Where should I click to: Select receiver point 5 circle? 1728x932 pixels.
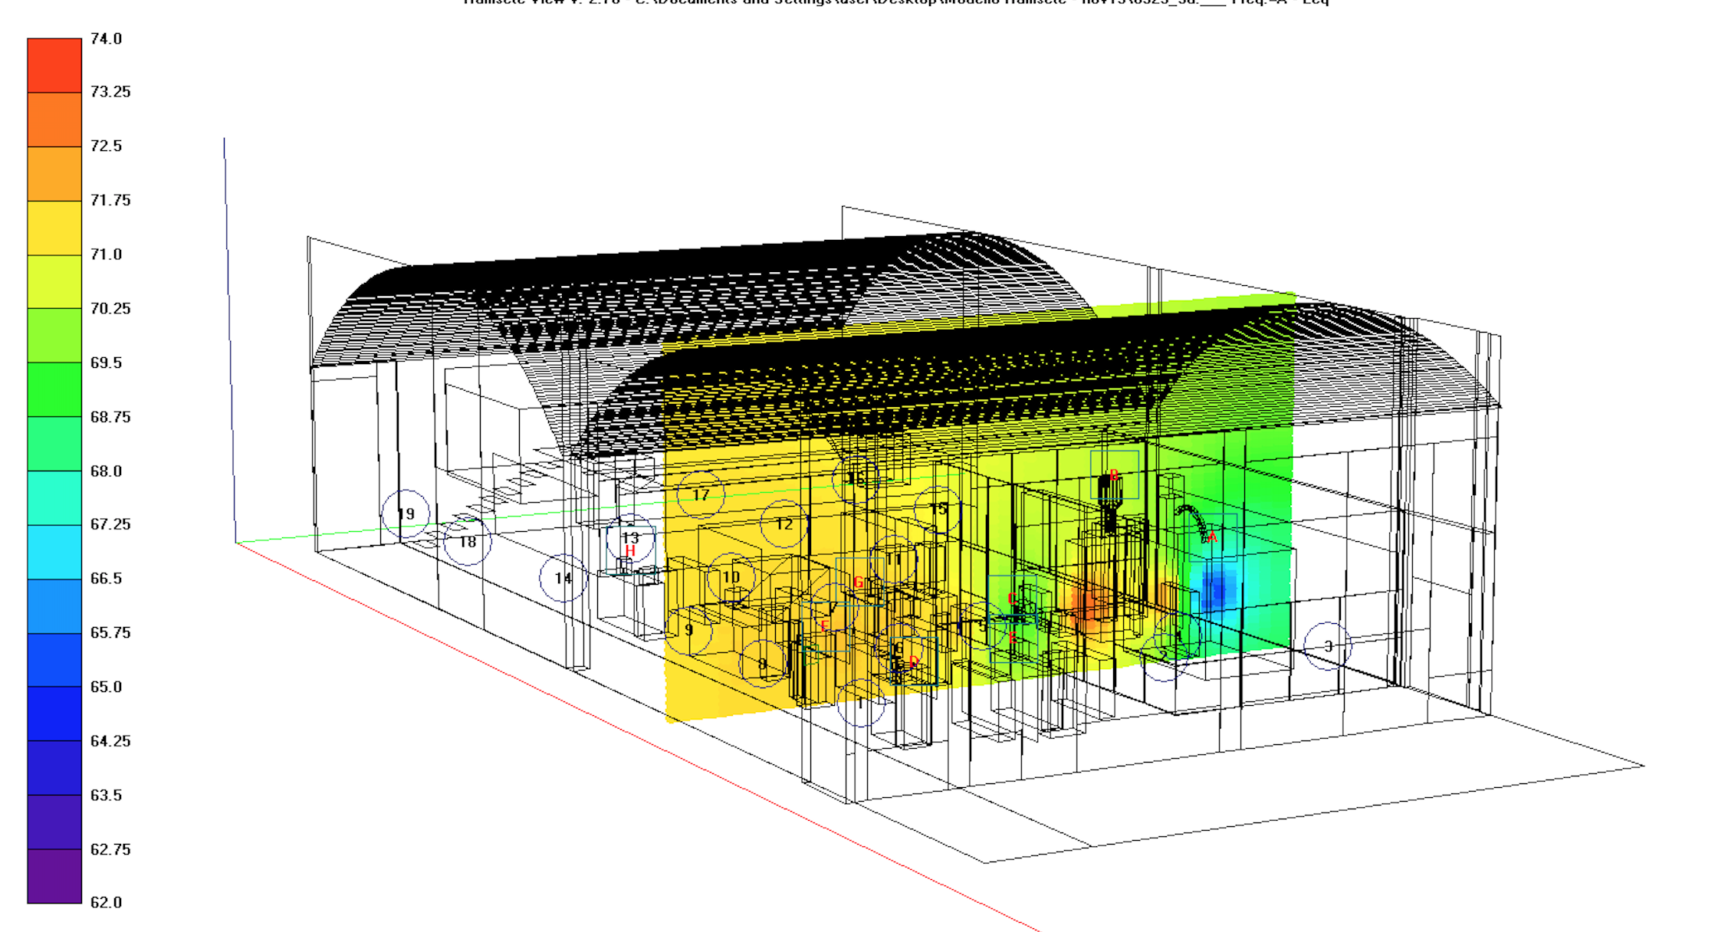[982, 625]
